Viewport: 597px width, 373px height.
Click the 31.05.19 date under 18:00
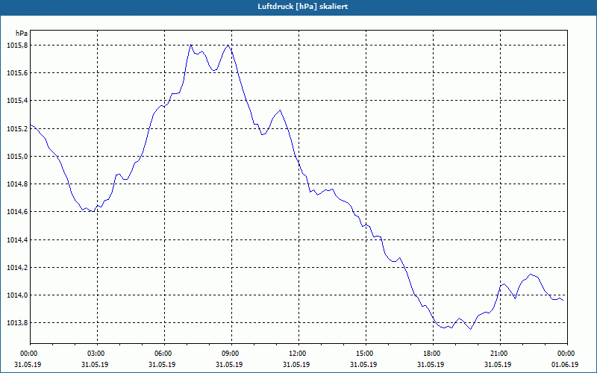(431, 365)
